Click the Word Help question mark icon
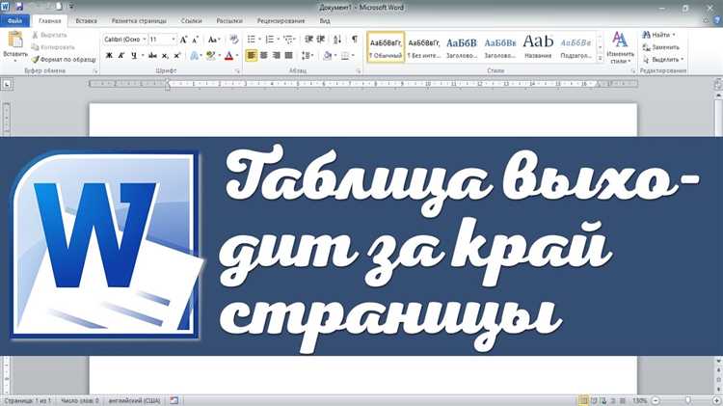723x406 pixels. coord(717,20)
